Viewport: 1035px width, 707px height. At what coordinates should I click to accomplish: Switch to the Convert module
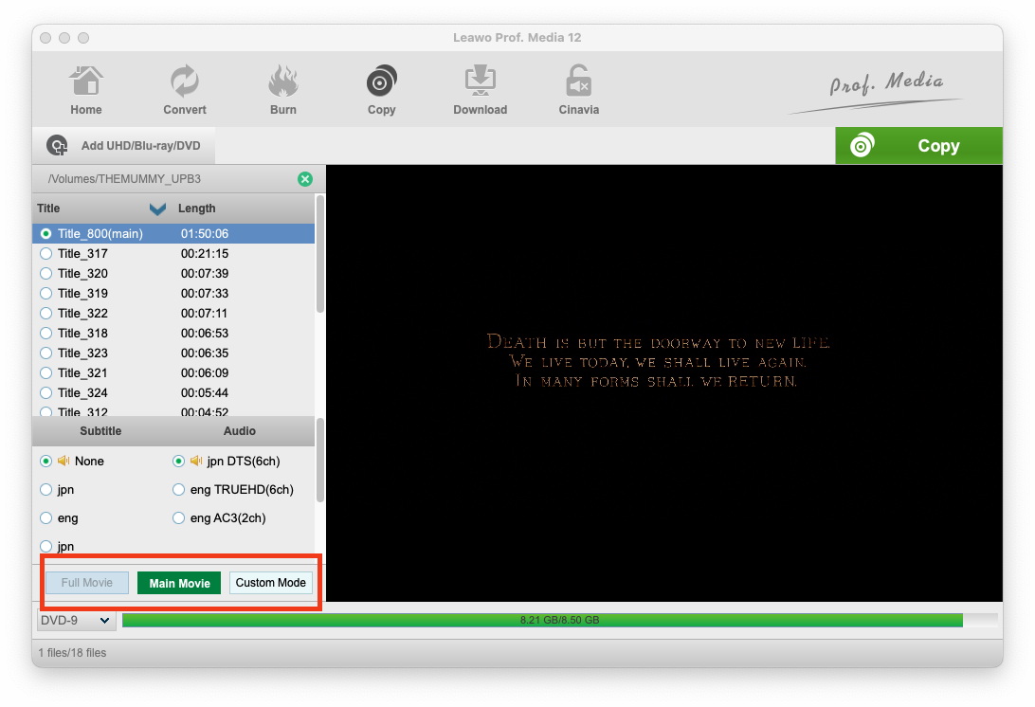(x=184, y=90)
